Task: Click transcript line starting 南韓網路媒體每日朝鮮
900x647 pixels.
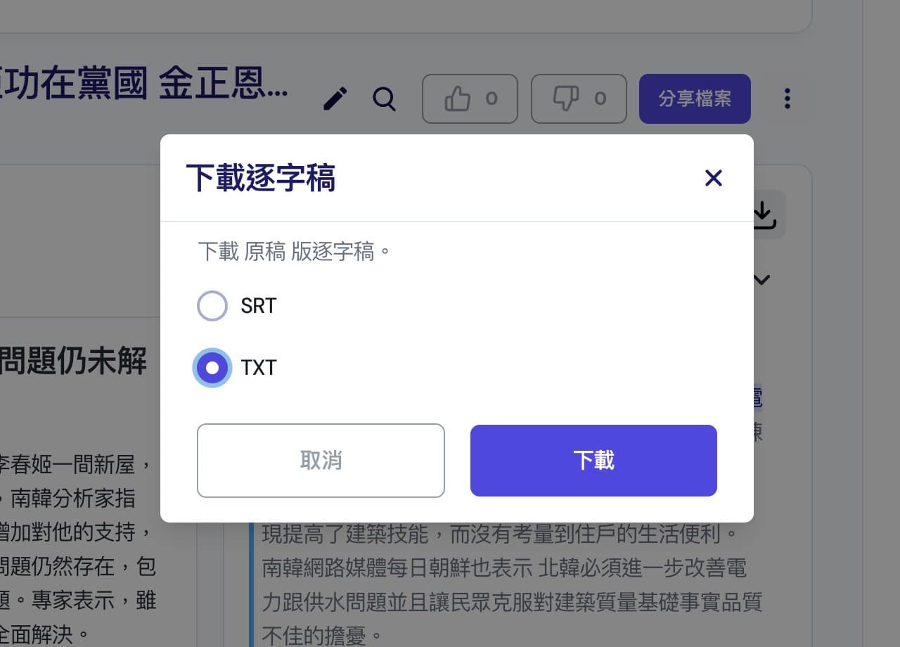Action: [504, 567]
